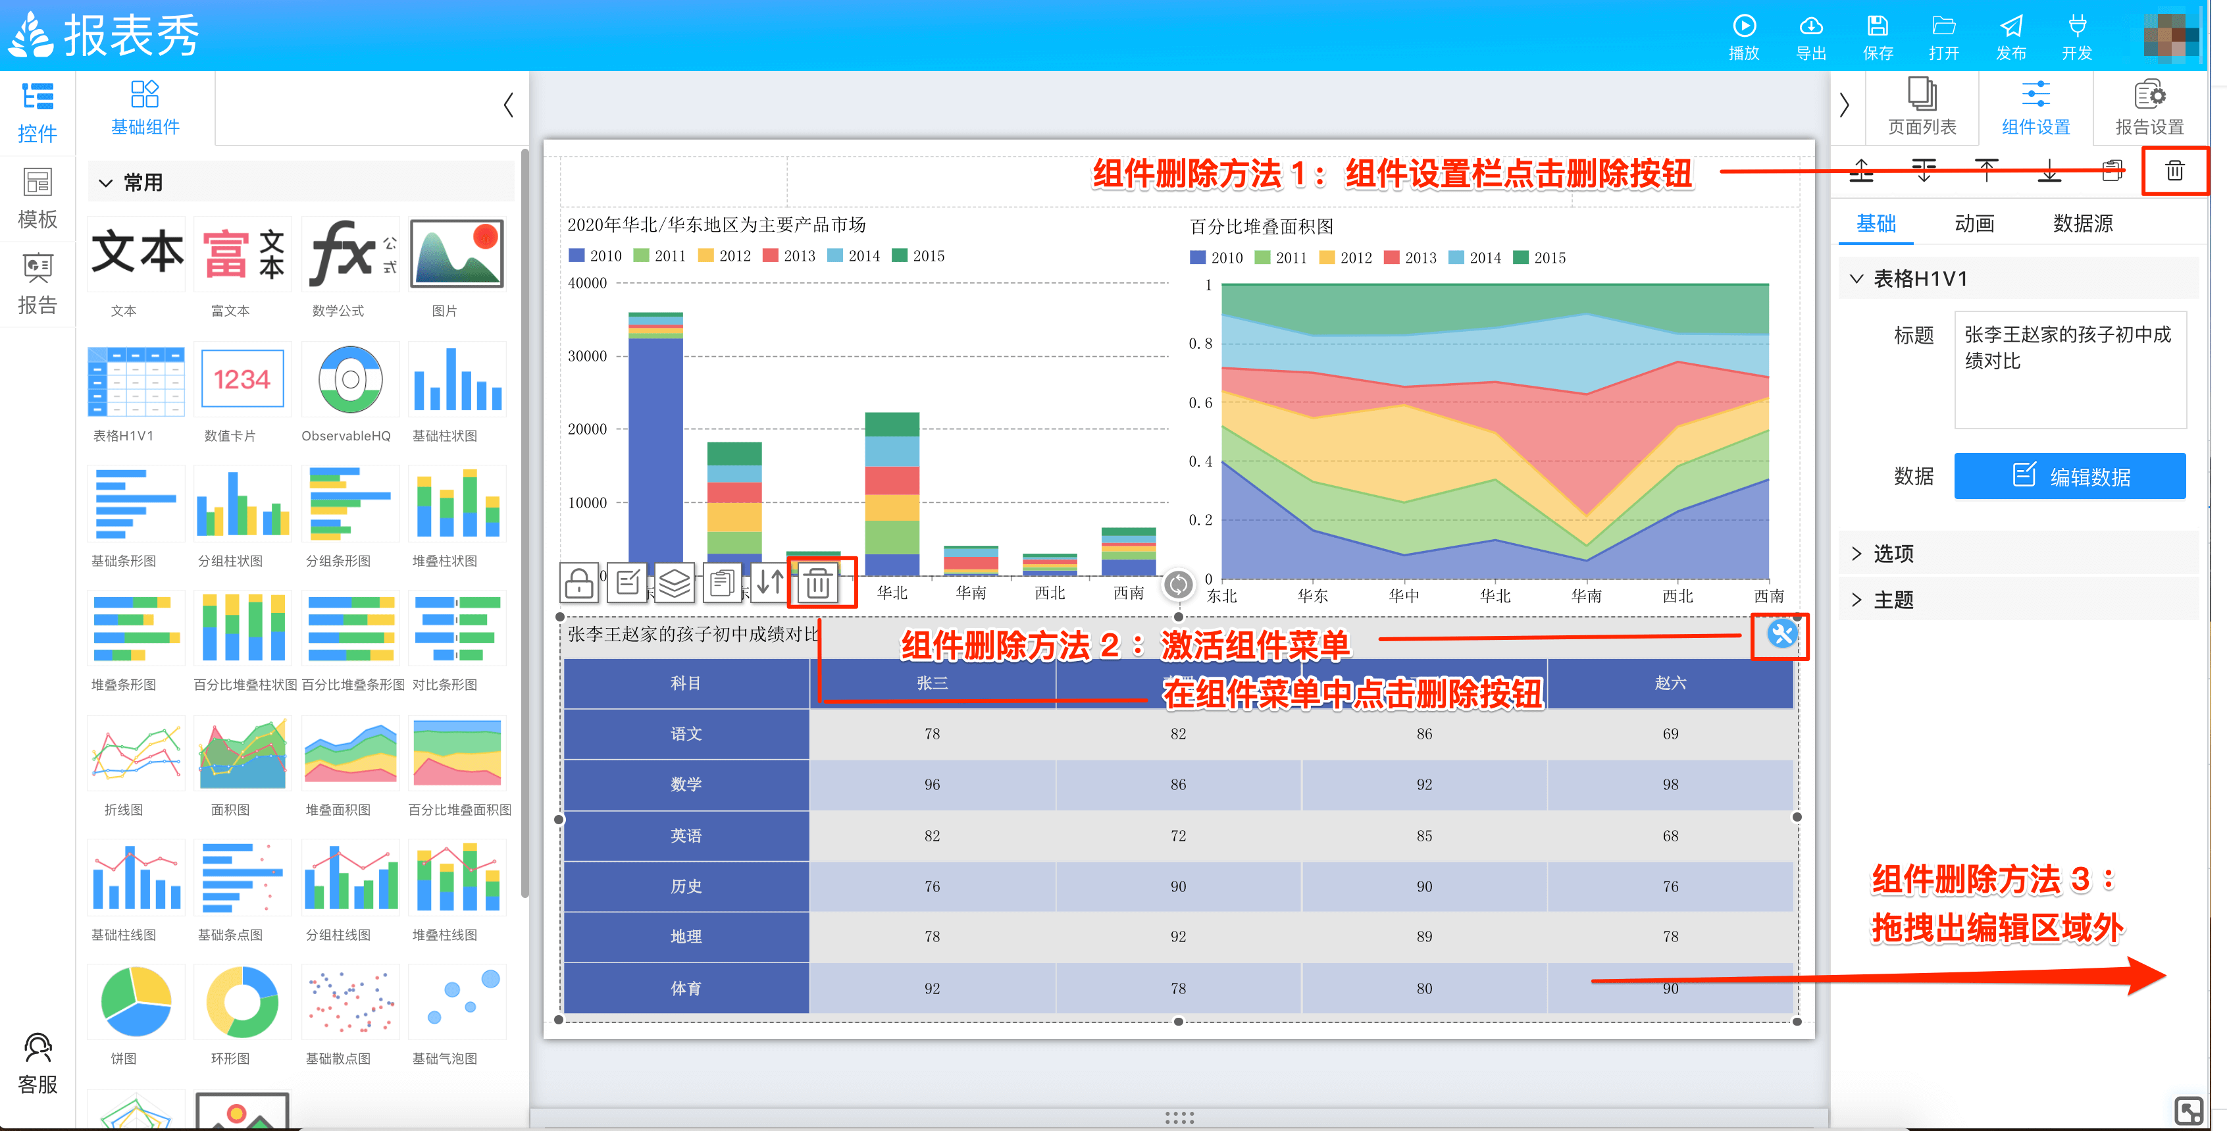
Task: Select the 表格H1V1 component thumbnail
Action: [136, 381]
